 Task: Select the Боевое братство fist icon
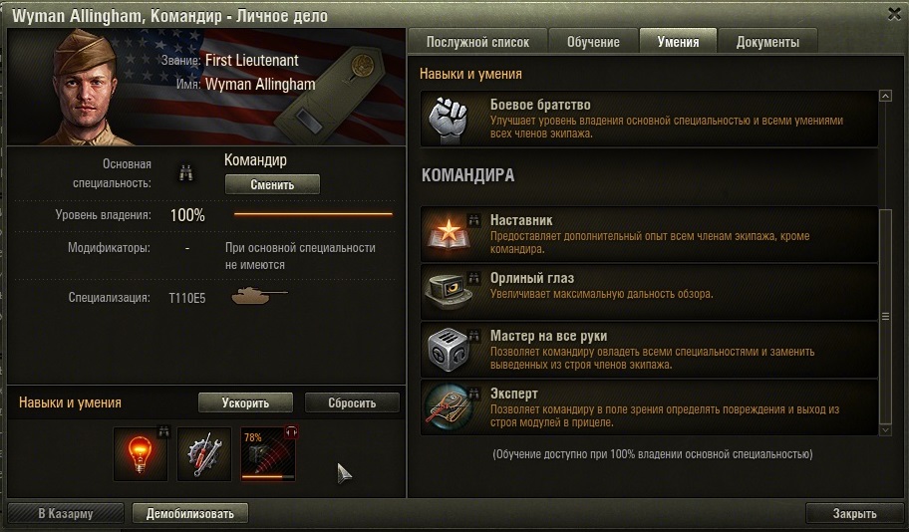click(x=449, y=119)
